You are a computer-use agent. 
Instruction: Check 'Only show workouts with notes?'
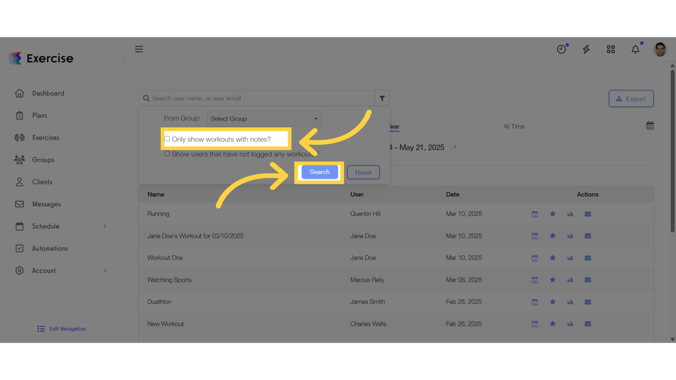coord(167,139)
